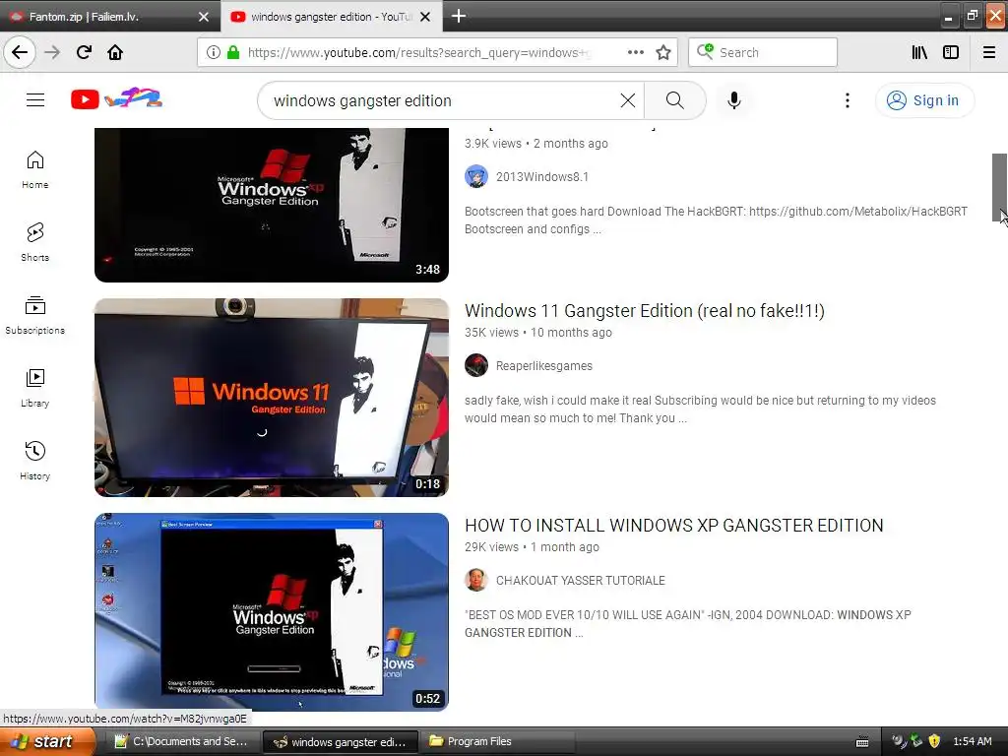The width and height of the screenshot is (1008, 756).
Task: Toggle the browser sidebar icon
Action: click(x=951, y=53)
